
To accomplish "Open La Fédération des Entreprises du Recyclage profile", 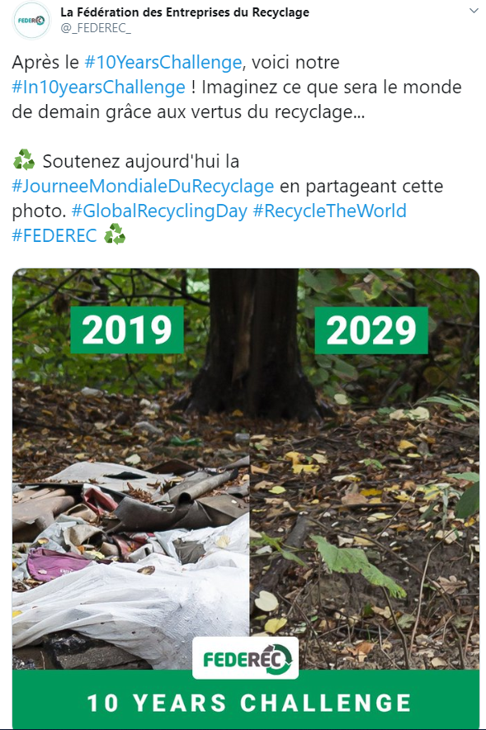I will [x=185, y=12].
